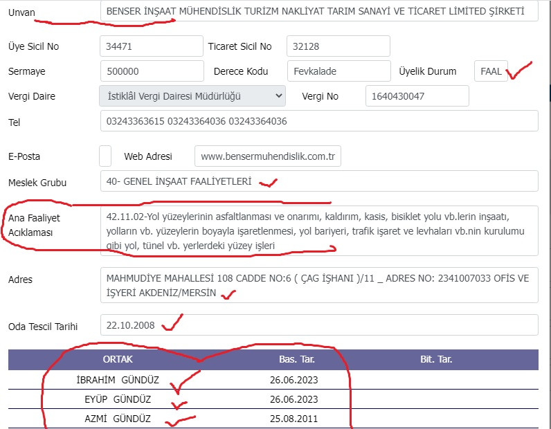Click the empty E-Posta field
The height and width of the screenshot is (429, 551).
tap(105, 156)
